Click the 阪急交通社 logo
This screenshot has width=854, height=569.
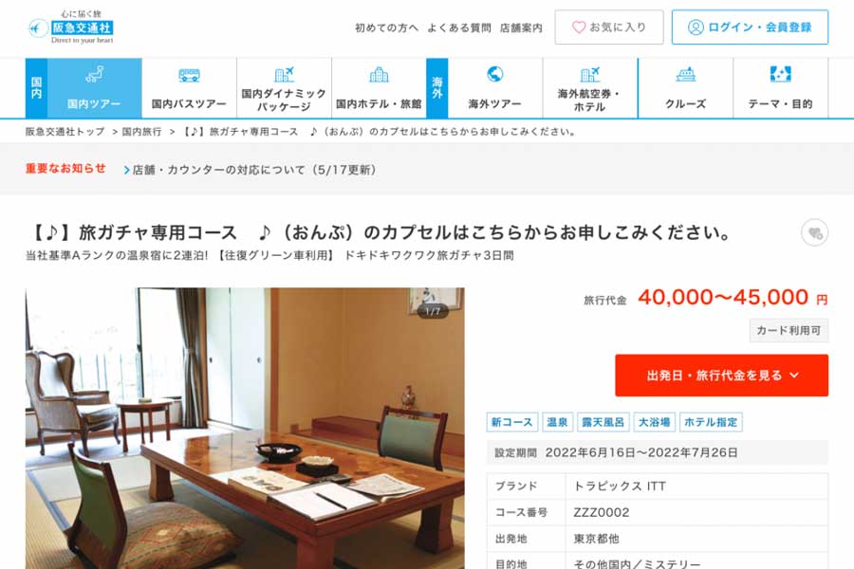coord(70,27)
